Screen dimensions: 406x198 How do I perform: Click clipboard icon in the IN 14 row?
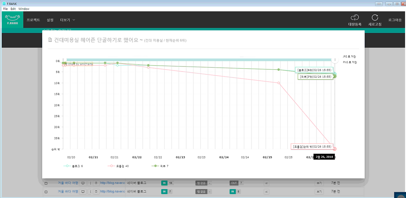[96, 183]
